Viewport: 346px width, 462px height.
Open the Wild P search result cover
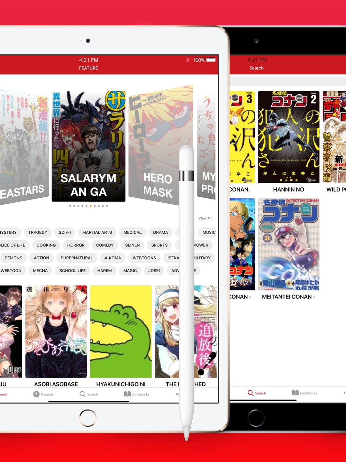click(334, 137)
